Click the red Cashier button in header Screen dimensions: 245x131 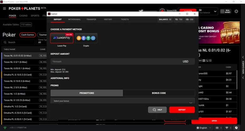188,11
